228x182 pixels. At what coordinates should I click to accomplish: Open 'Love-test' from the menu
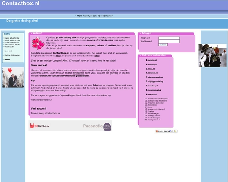pyautogui.click(x=8, y=51)
